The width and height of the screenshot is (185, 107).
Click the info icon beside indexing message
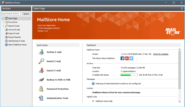tap(93, 84)
